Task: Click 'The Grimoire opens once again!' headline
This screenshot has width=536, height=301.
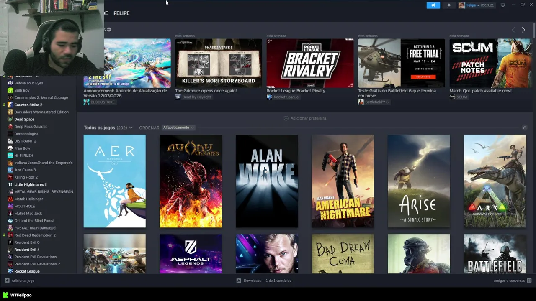Action: (x=206, y=91)
